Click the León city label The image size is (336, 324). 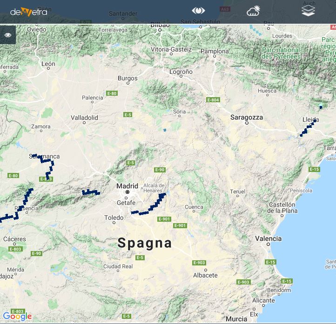(48, 64)
